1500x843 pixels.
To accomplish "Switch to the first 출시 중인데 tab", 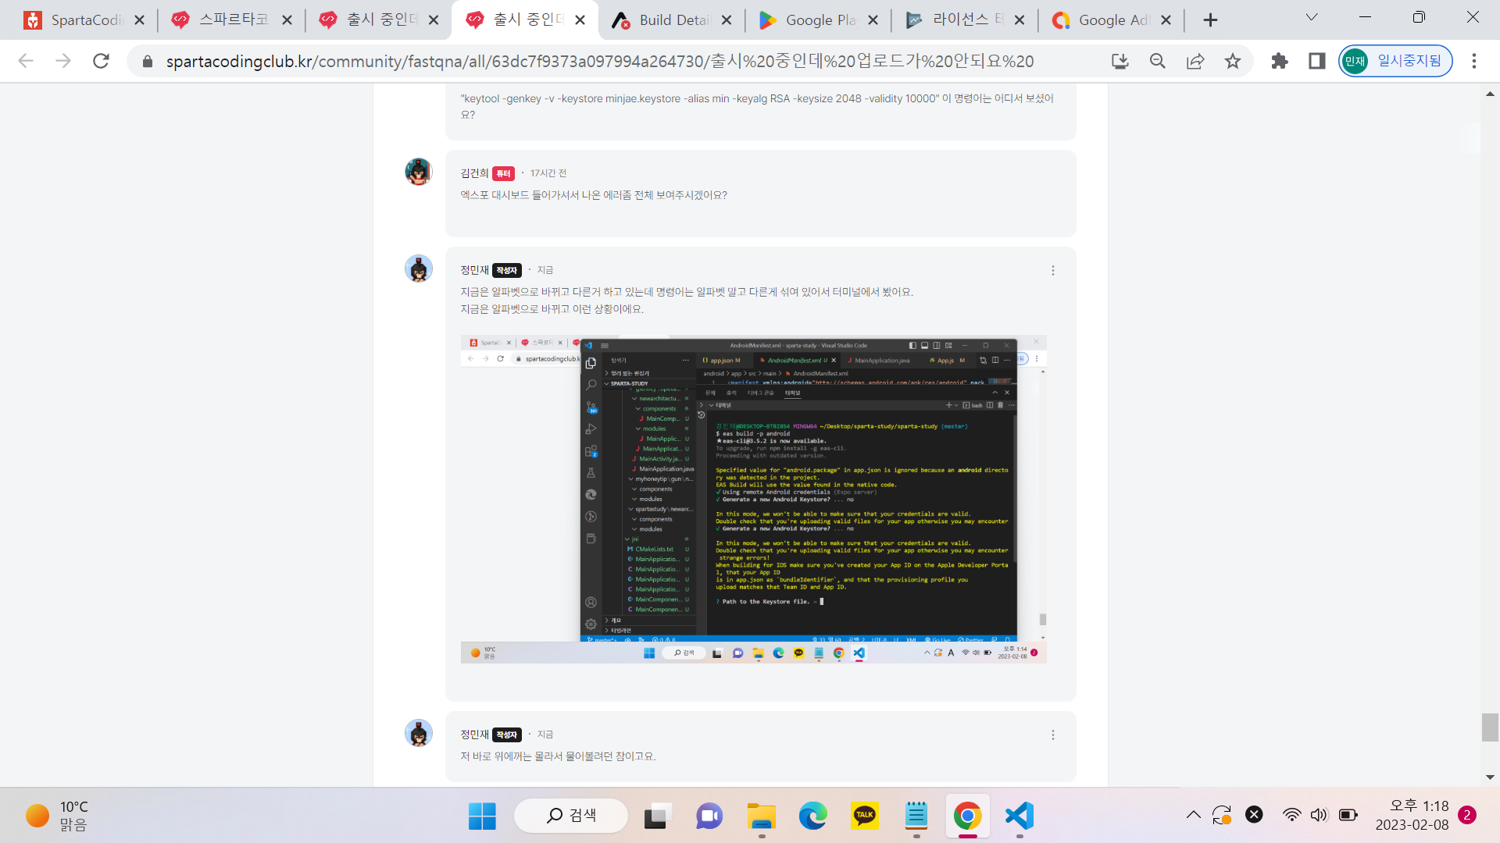I will pyautogui.click(x=378, y=20).
